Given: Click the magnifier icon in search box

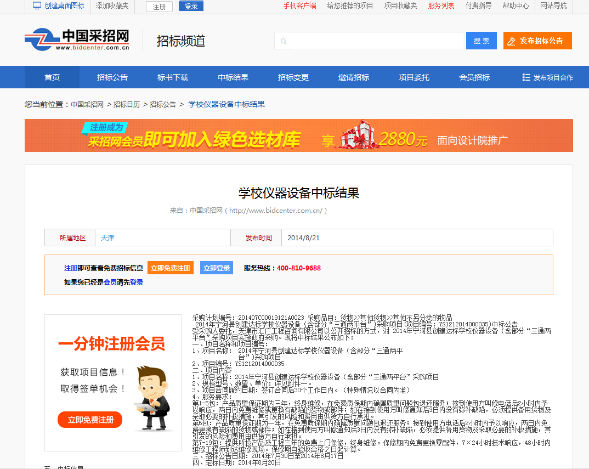Looking at the screenshot, I should pyautogui.click(x=284, y=41).
